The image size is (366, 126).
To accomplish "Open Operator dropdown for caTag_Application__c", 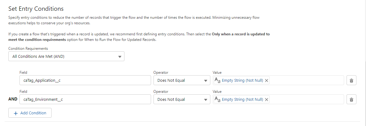I will coord(182,80).
